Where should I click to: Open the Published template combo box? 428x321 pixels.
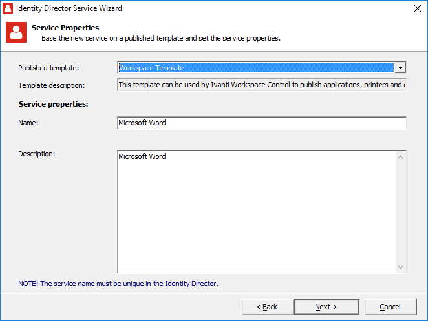click(x=256, y=68)
